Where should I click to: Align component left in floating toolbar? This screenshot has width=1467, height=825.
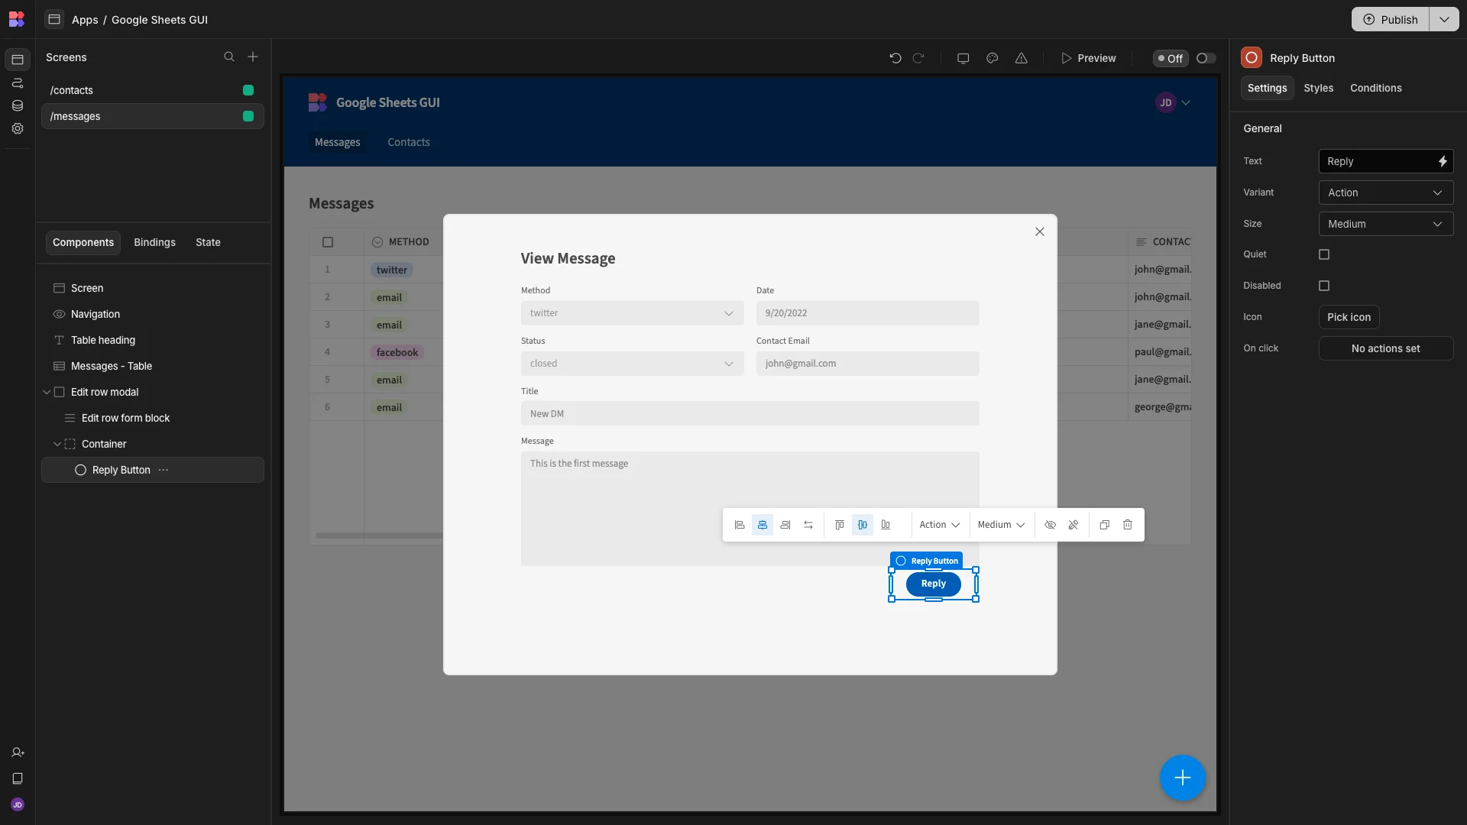pyautogui.click(x=740, y=525)
